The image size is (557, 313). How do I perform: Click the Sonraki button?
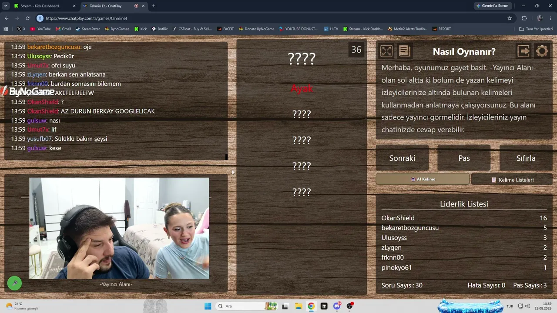click(402, 158)
